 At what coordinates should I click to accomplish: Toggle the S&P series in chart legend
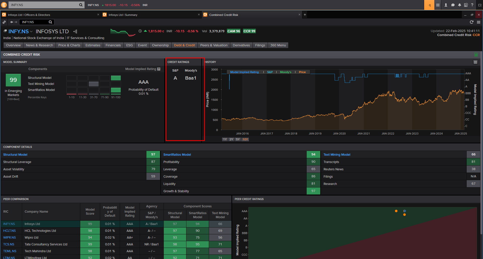[270, 72]
